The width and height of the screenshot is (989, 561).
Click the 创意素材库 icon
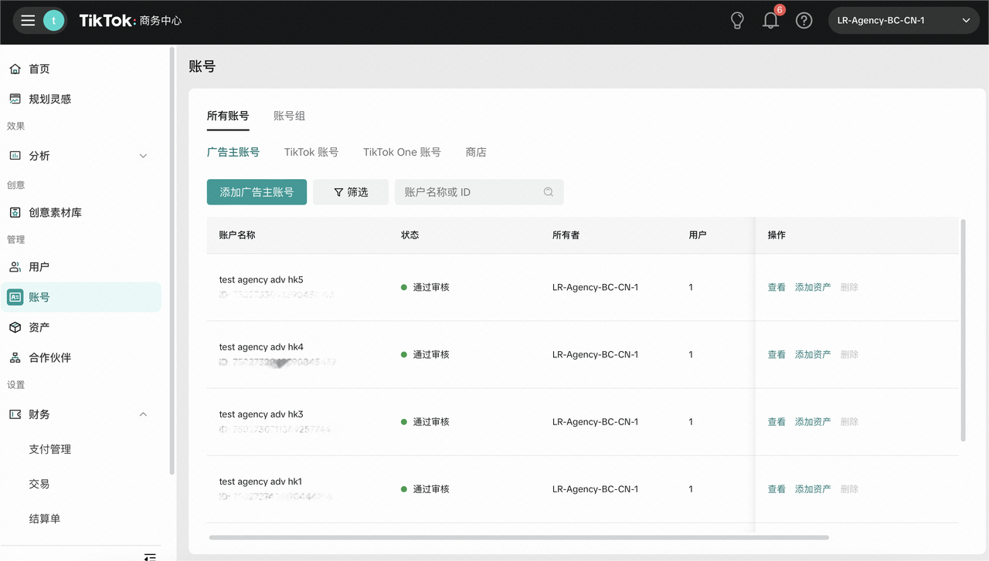click(x=15, y=212)
